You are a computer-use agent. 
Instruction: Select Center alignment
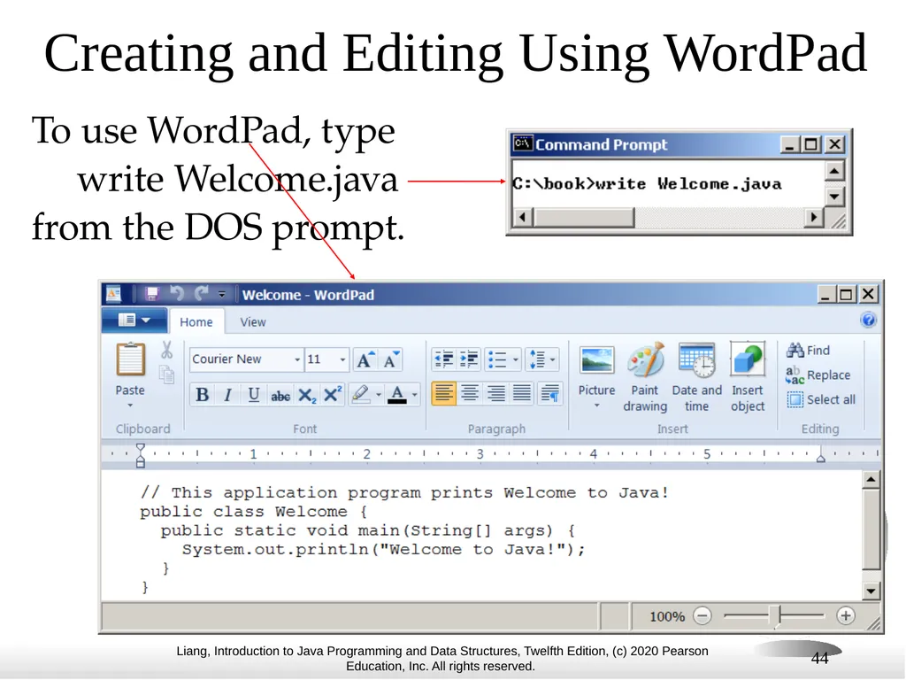[469, 394]
